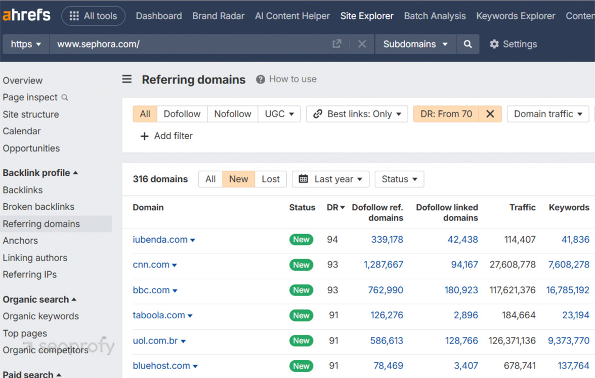Sort by DR column header

[x=335, y=207]
